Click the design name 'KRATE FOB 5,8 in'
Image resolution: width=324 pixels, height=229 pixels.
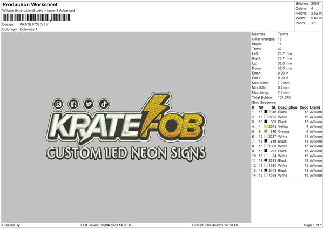click(35, 24)
